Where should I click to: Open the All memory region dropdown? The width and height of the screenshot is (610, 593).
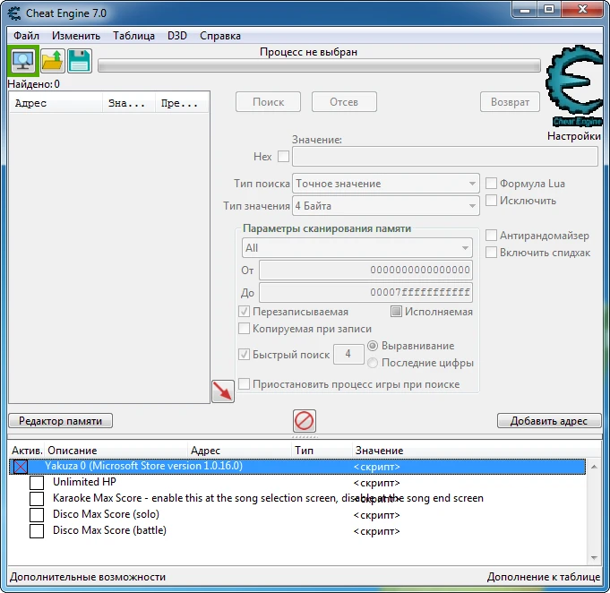(357, 248)
